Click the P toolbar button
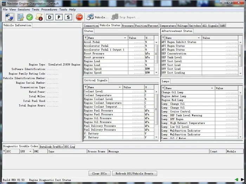The width and height of the screenshot is (246, 184). (59, 17)
